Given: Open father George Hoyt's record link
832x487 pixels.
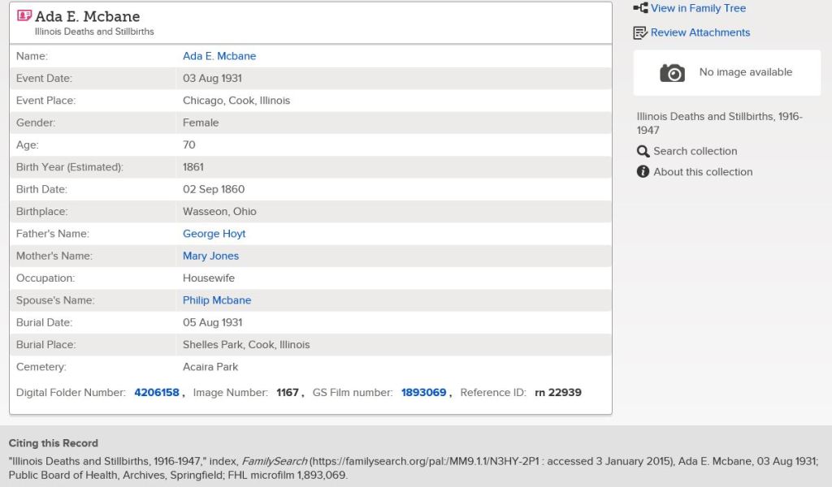Looking at the screenshot, I should pyautogui.click(x=214, y=234).
